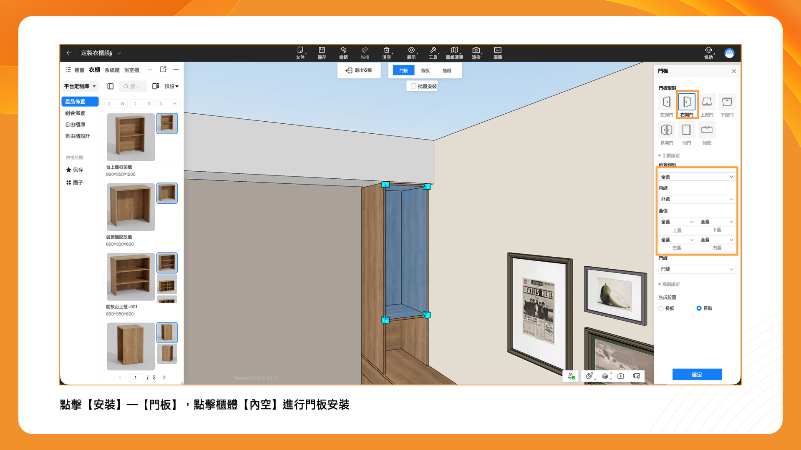
Task: Select the 自動 radio option
Action: (699, 308)
